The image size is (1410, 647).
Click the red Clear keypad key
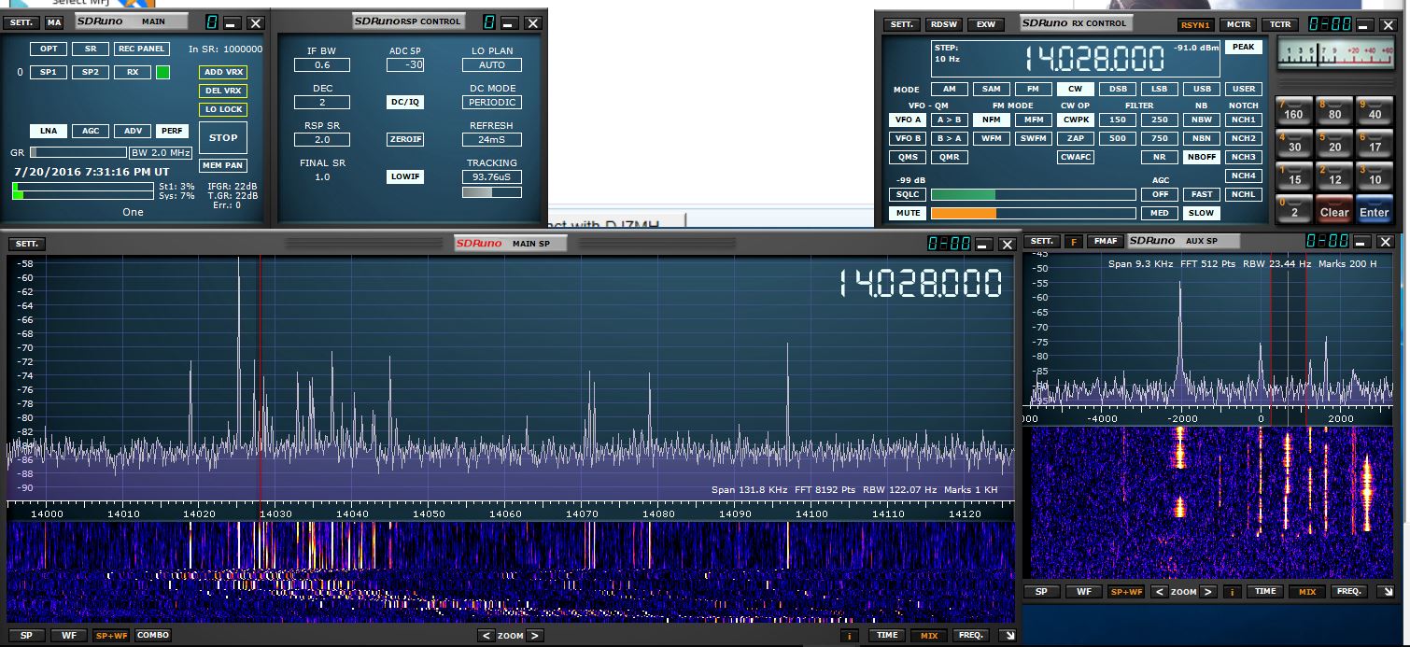pos(1334,207)
